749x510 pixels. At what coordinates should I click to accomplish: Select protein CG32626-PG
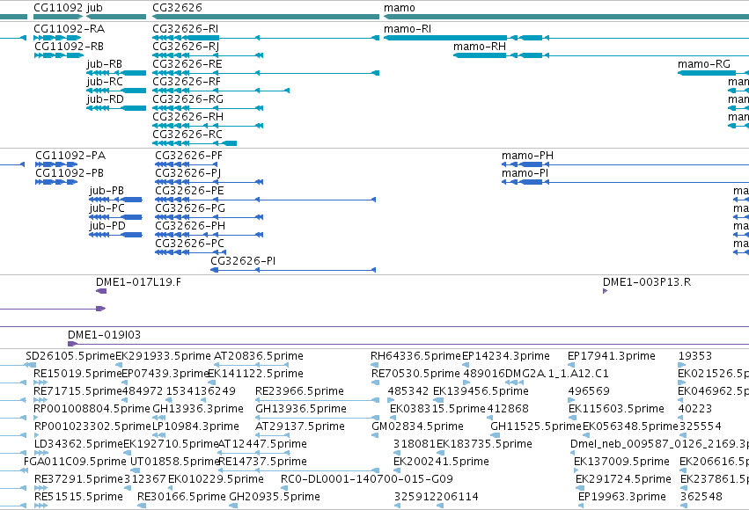190,209
